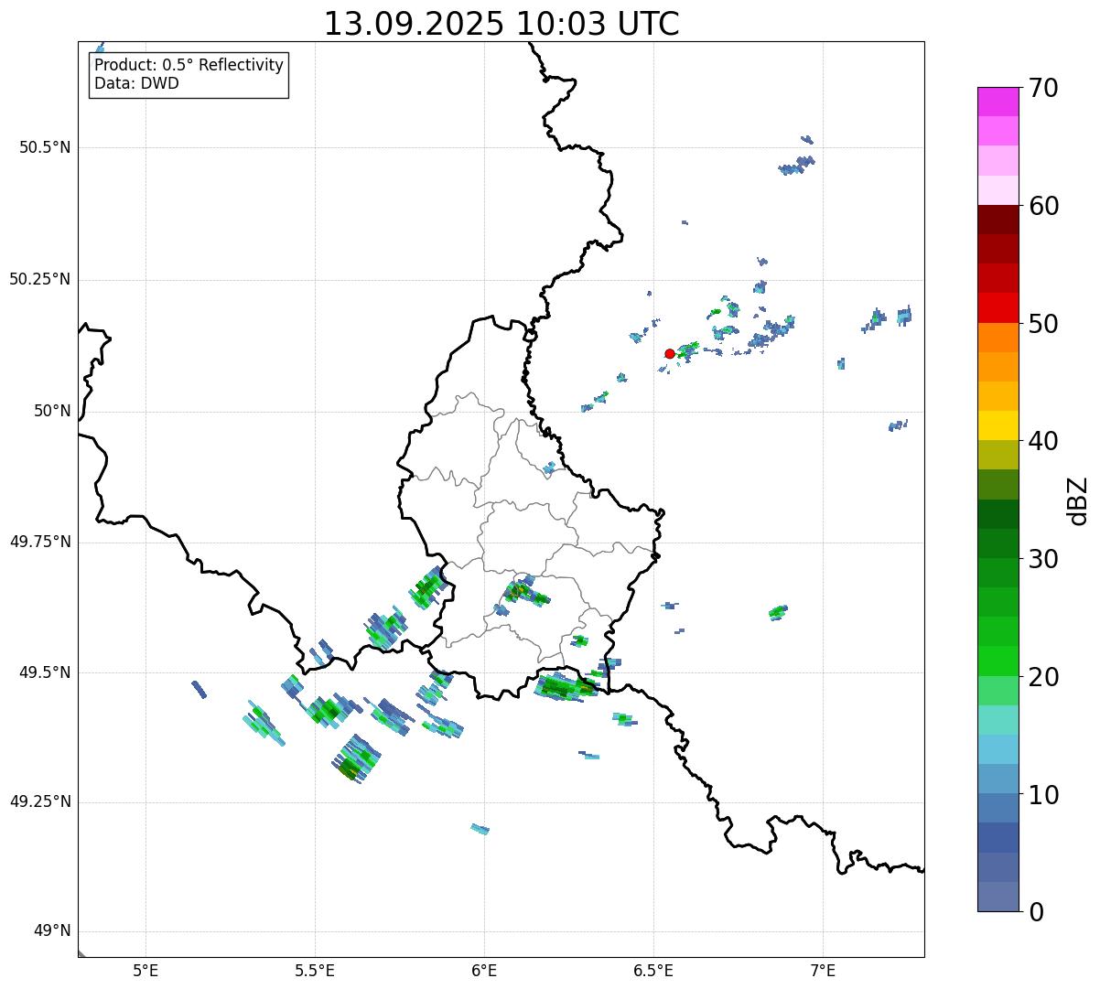Click the Data: DWD label
The width and height of the screenshot is (1100, 989).
click(136, 84)
